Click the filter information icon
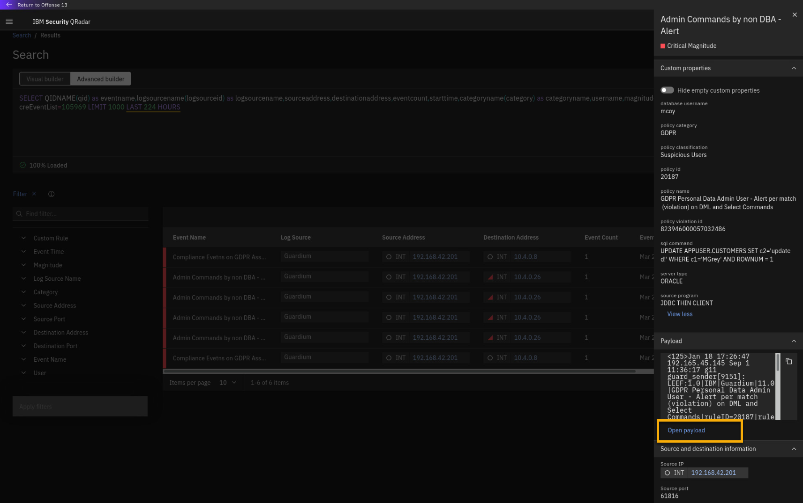This screenshot has height=503, width=803. tap(52, 194)
